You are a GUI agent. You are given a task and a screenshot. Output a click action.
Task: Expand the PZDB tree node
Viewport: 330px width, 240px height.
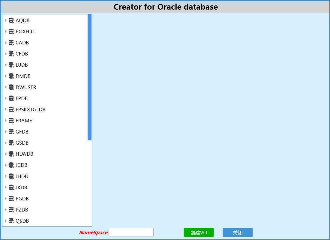[6, 210]
